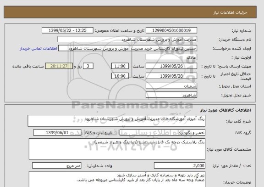Click the public announcement date and time field

67,30
